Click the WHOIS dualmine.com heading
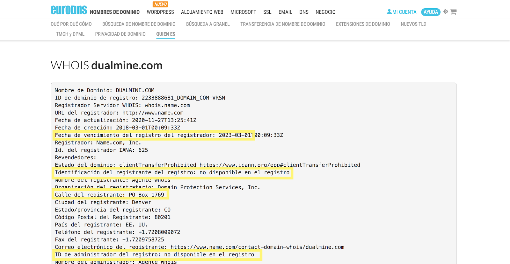 (x=106, y=65)
